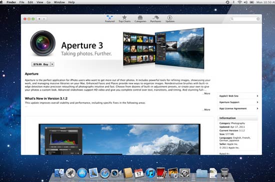Click the 'Size: 577 MB' info line
Viewport: 275px width, 182px height.
(226, 134)
